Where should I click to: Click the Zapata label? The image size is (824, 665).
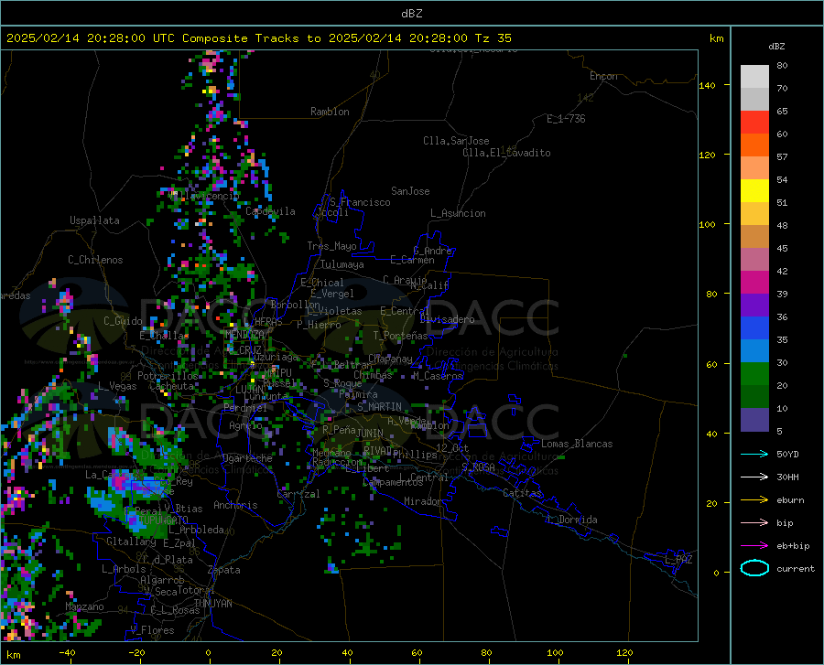(224, 570)
